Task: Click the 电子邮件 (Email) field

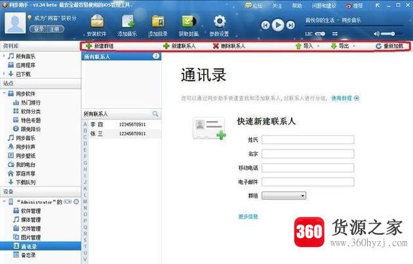Action: tap(308, 182)
